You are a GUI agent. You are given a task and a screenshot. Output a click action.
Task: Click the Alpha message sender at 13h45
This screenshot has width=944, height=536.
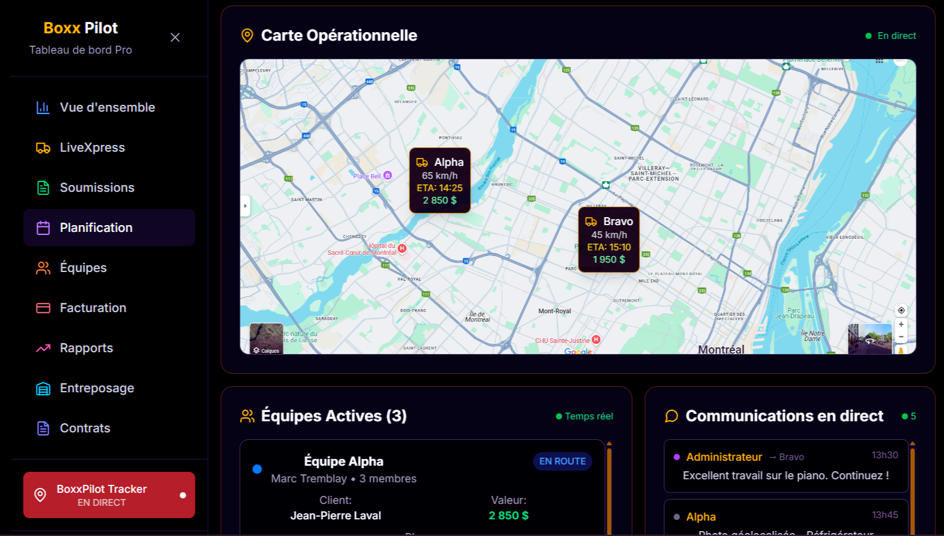tap(701, 517)
